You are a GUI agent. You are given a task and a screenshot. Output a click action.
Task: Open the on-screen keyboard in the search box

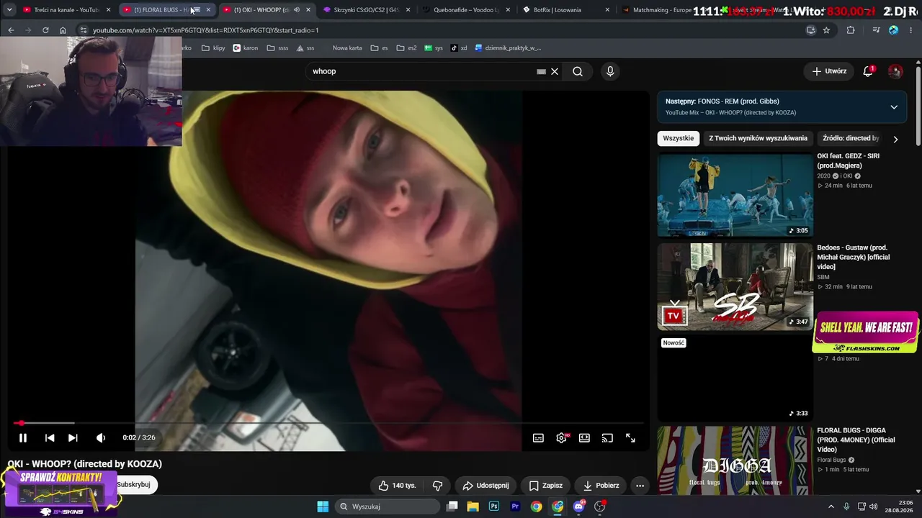pos(541,71)
